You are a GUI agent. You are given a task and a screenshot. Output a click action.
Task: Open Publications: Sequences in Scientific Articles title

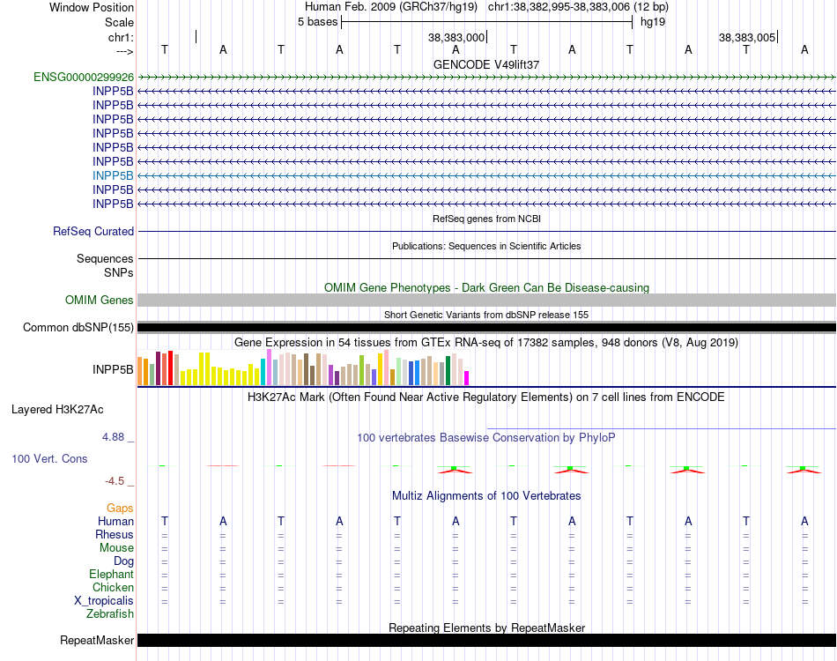486,246
